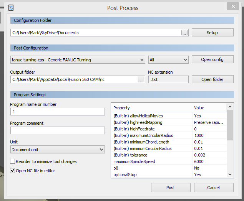Open the Unit dropdown (Document unit)
244x201 pixels.
click(58, 150)
